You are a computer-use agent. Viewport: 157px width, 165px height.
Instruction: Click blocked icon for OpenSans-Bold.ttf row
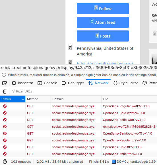click(5, 147)
